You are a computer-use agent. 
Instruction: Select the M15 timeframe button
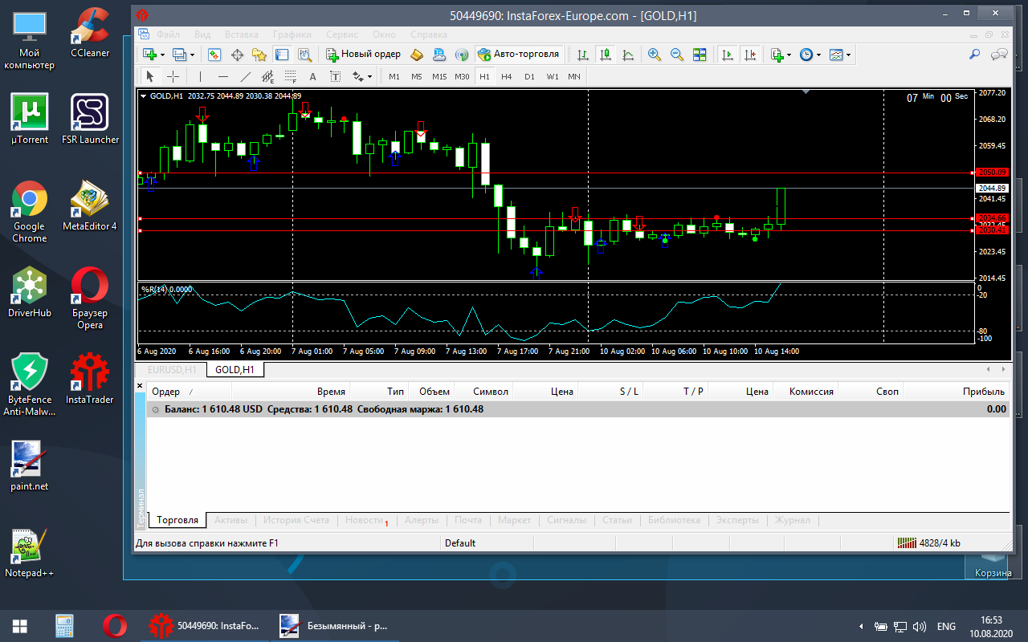pos(439,77)
